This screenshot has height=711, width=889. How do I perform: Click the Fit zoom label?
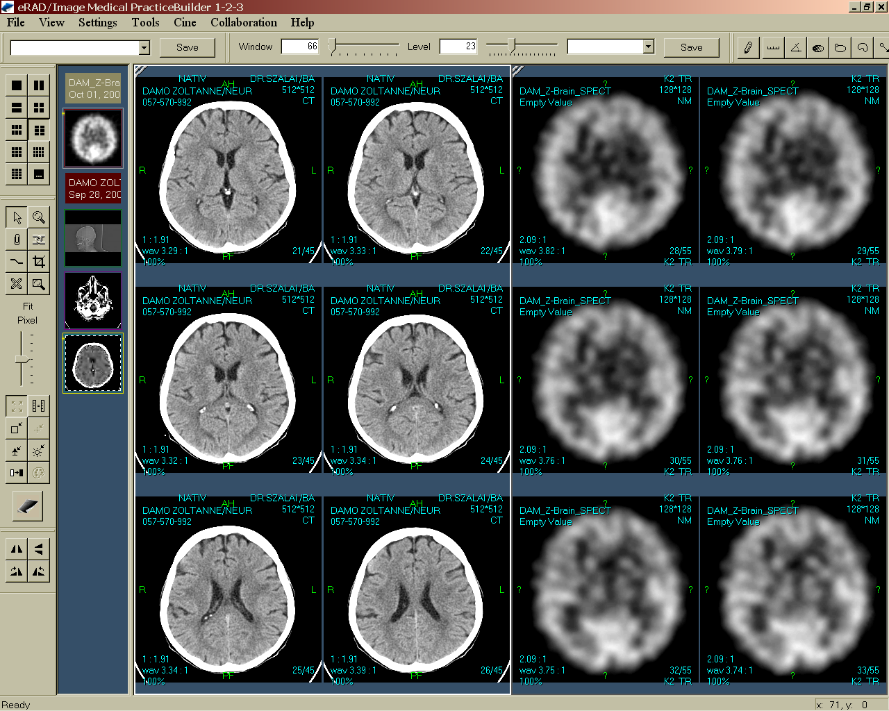[28, 306]
